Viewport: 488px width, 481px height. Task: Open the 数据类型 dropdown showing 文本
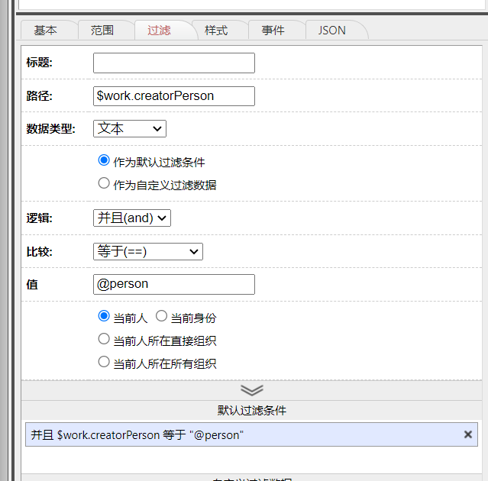[x=130, y=128]
